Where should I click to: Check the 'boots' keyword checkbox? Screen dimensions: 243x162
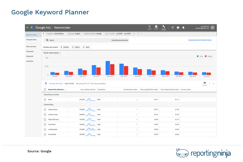point(45,100)
